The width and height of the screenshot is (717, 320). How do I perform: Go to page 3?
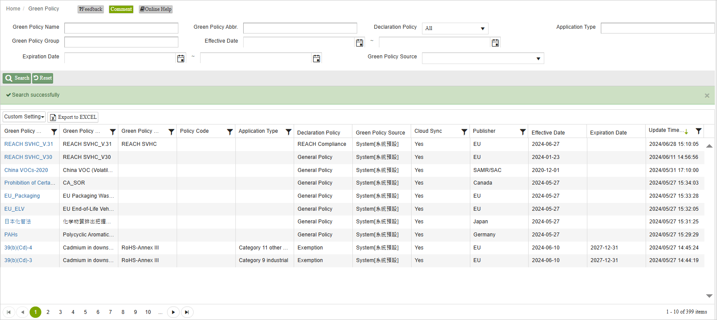[x=60, y=312]
